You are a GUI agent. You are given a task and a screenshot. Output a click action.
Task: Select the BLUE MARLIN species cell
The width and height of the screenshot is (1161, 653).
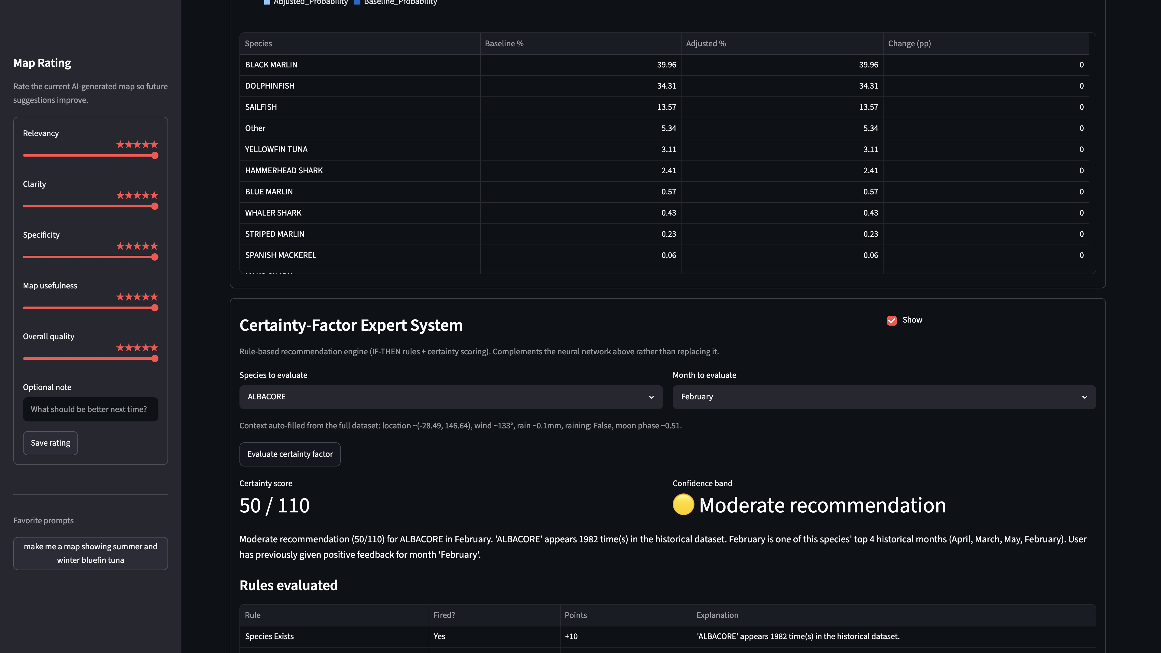tap(360, 192)
